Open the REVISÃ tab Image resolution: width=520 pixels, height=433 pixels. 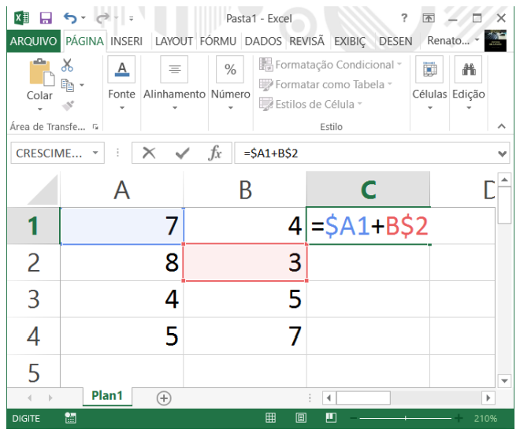[306, 42]
